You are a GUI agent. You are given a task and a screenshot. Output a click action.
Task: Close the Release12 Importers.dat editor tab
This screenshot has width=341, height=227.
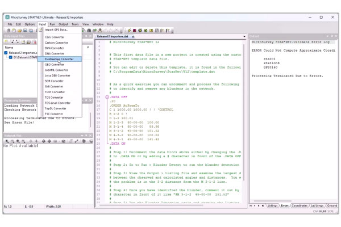[x=133, y=37]
